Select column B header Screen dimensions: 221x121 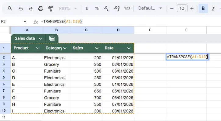[56, 30]
